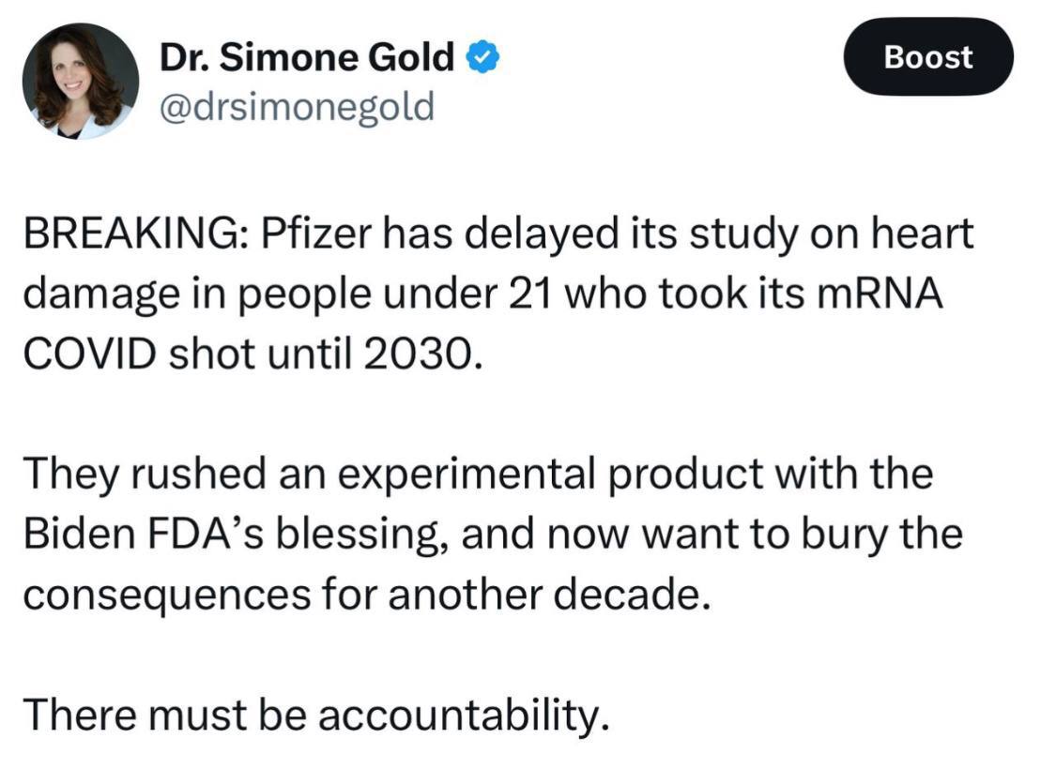1056x783 pixels.
Task: Click the word rushed in the post
Action: pyautogui.click(x=199, y=474)
